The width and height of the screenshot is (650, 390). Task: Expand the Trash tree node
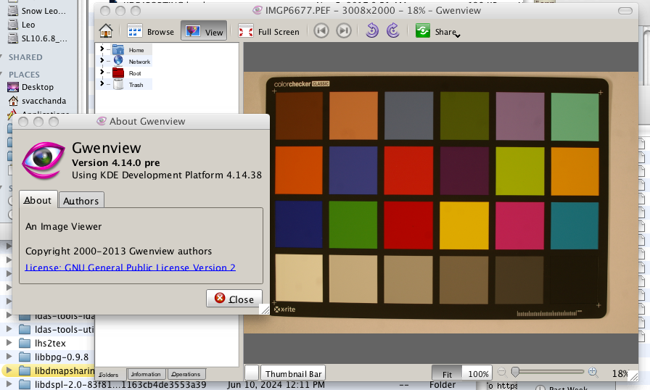pos(102,83)
